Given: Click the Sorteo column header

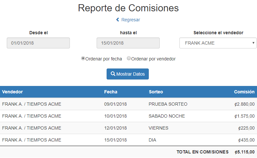Looking at the screenshot, I should coord(156,92).
